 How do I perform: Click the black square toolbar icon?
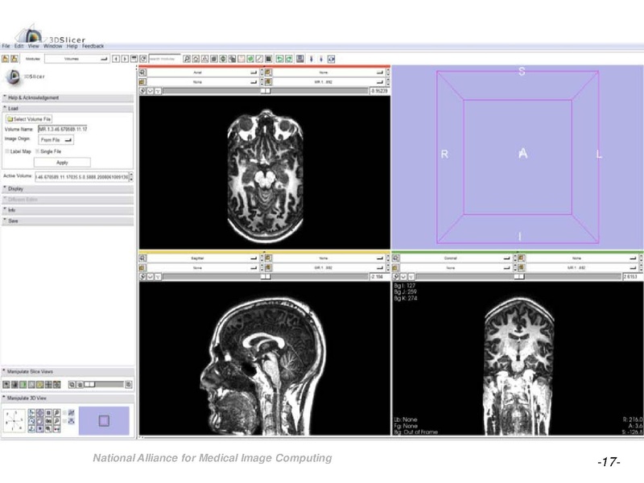(x=268, y=59)
